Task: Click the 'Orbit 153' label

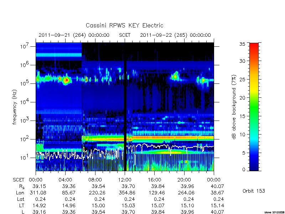Action: [254, 191]
